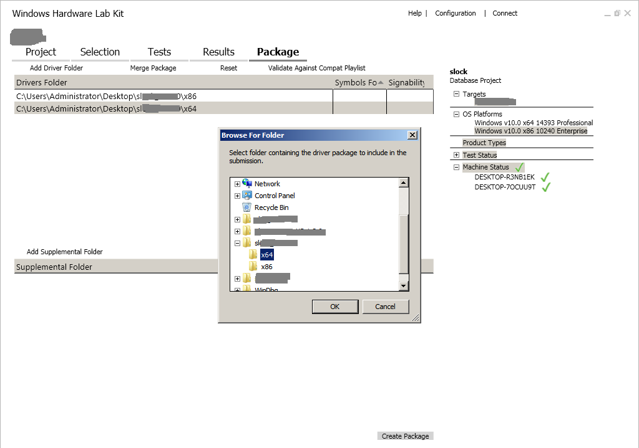Click green checkmark next to Machine Status
Image resolution: width=639 pixels, height=448 pixels.
coord(519,167)
